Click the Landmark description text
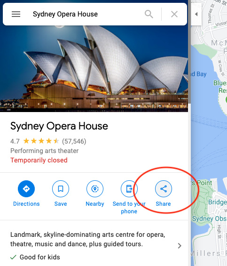Image resolution: width=227 pixels, height=266 pixels. (x=87, y=239)
